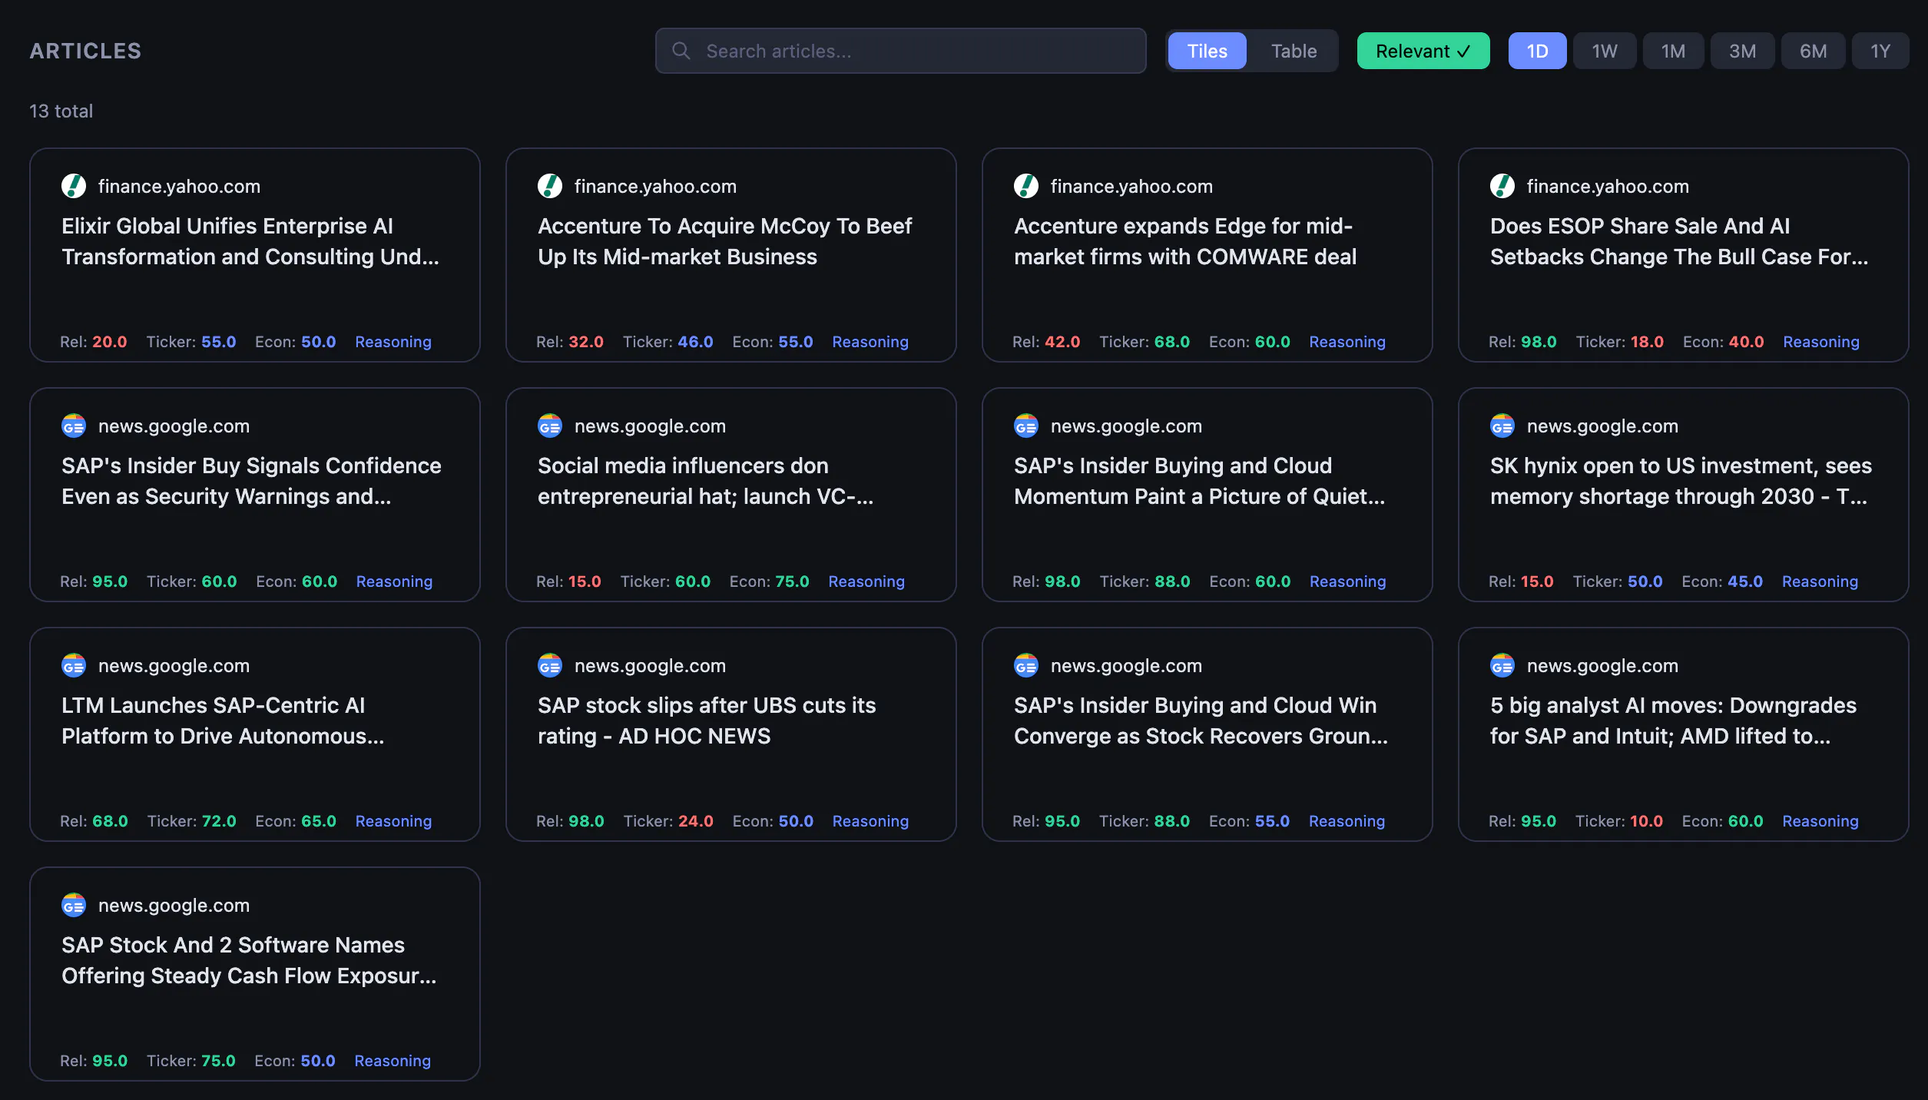
Task: Open Reasoning for UBS cuts rating article
Action: click(870, 821)
